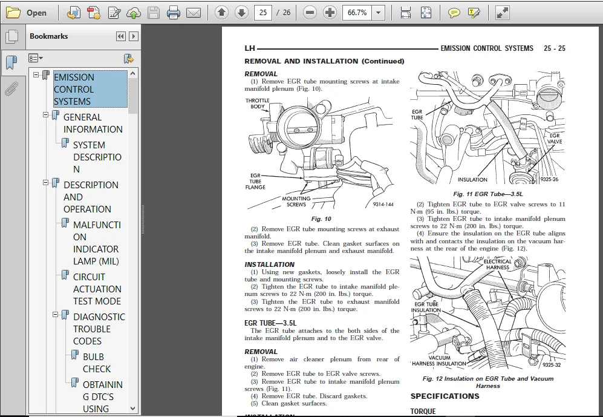
Task: Open the Page Thumbnails panel
Action: pos(12,36)
